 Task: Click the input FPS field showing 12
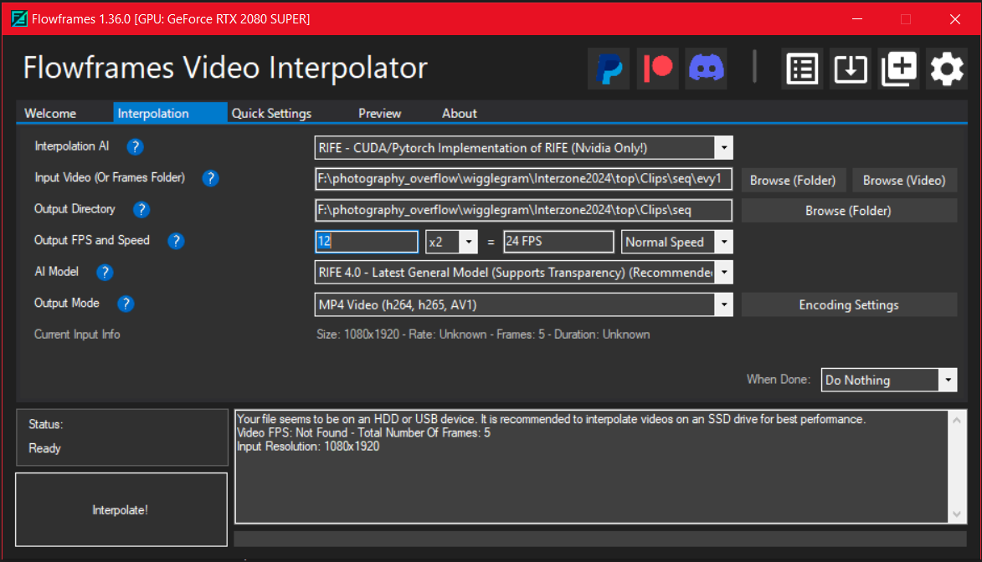pos(367,242)
